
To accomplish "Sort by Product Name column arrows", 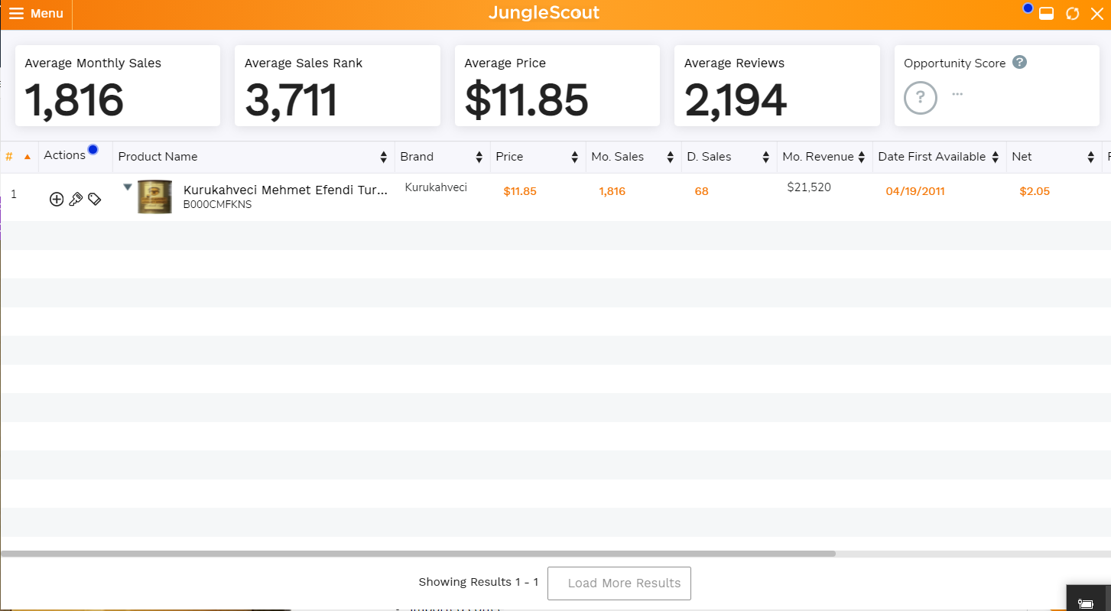I will pos(384,157).
